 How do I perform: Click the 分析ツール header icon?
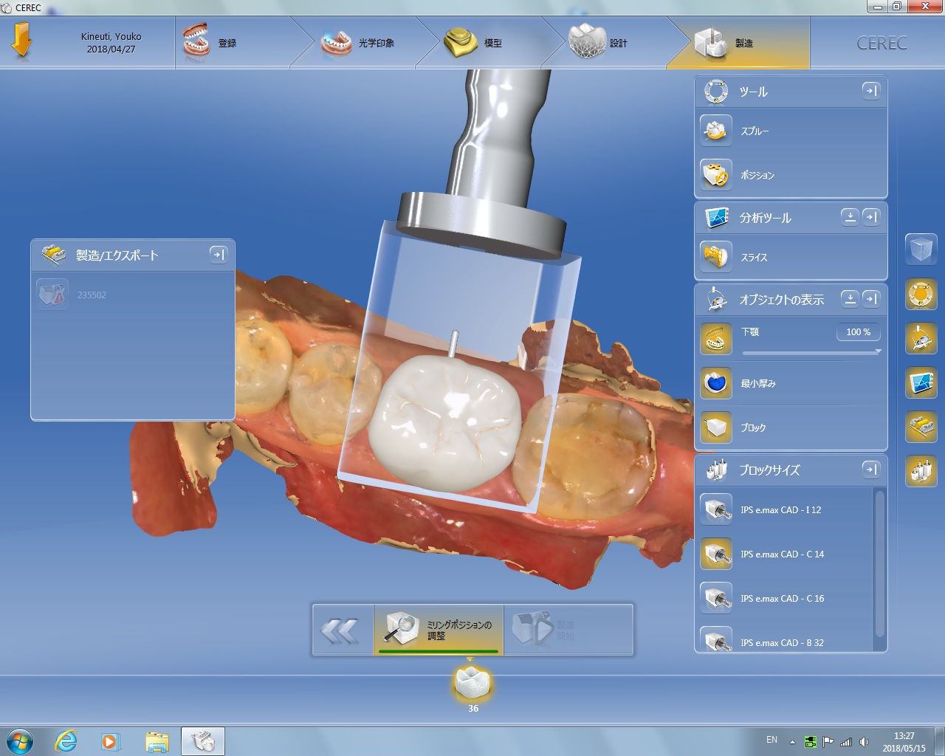point(716,218)
